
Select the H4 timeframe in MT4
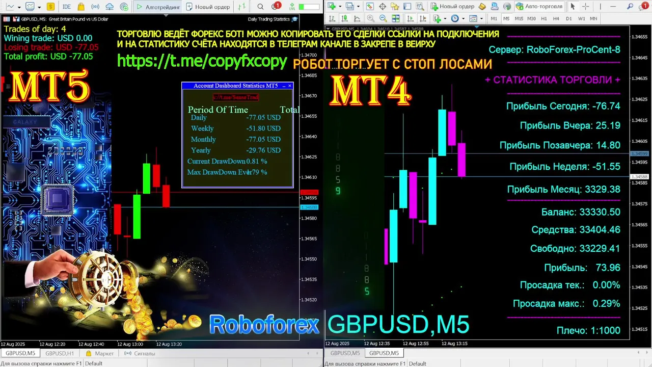click(x=556, y=18)
